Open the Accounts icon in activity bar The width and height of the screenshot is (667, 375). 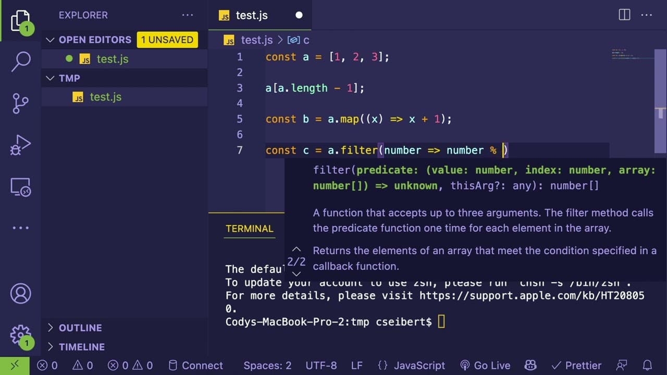click(x=21, y=294)
